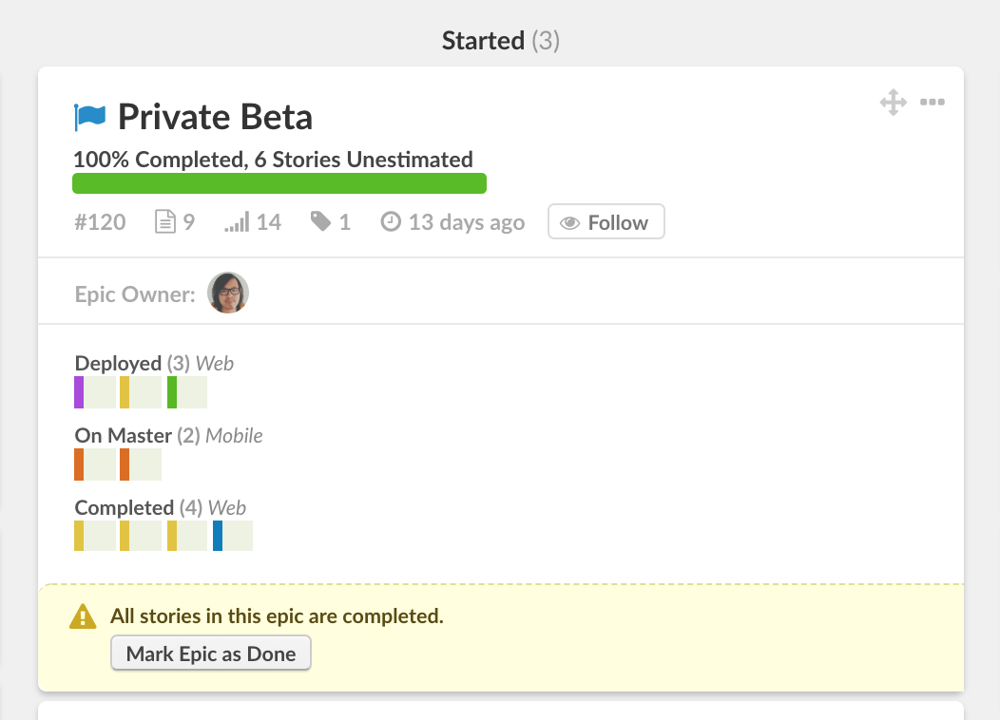Select the first yellow story block under Completed
Image resolution: width=1000 pixels, height=720 pixels.
(95, 536)
